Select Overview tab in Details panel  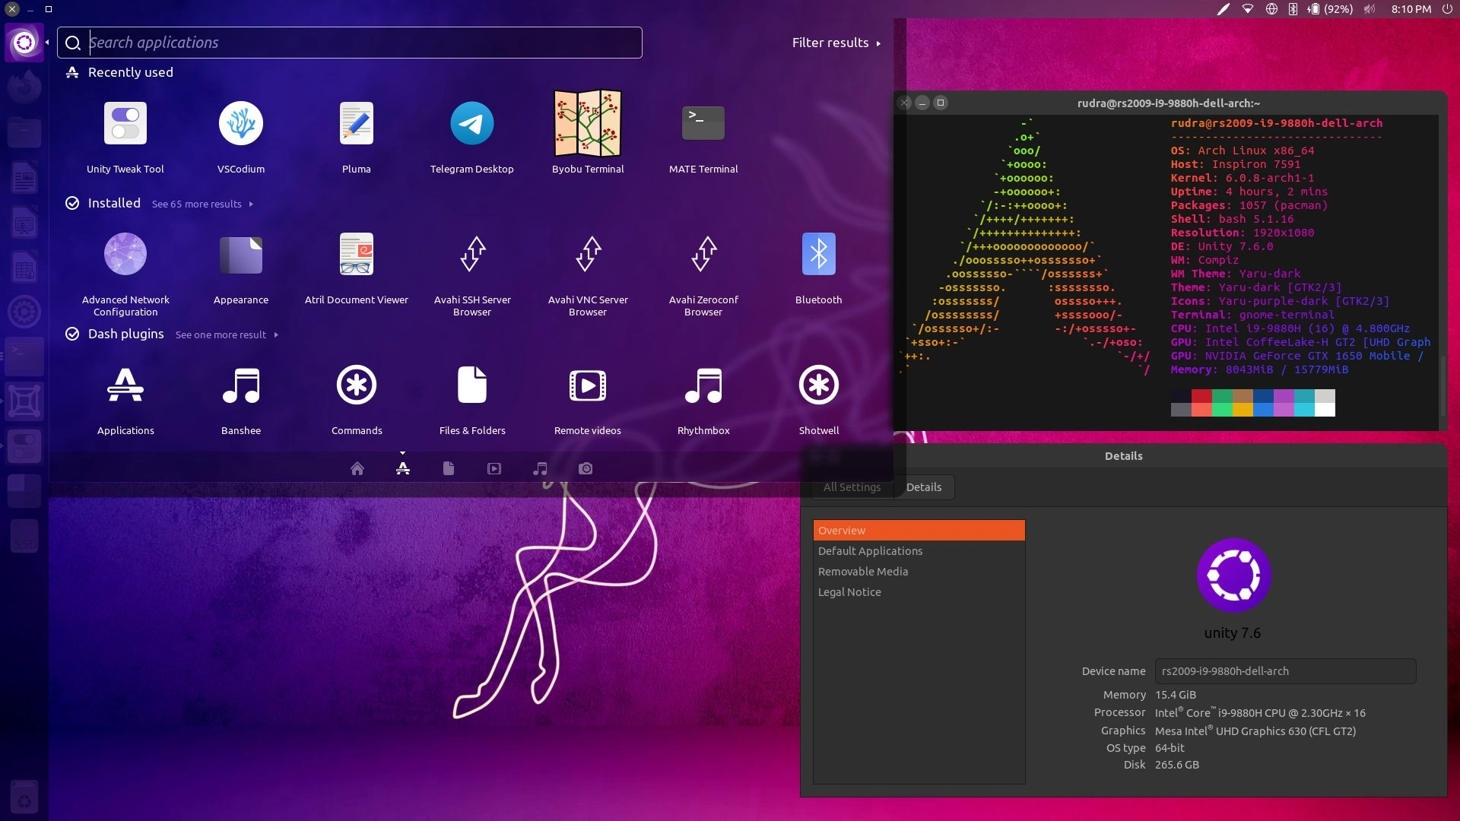tap(919, 529)
